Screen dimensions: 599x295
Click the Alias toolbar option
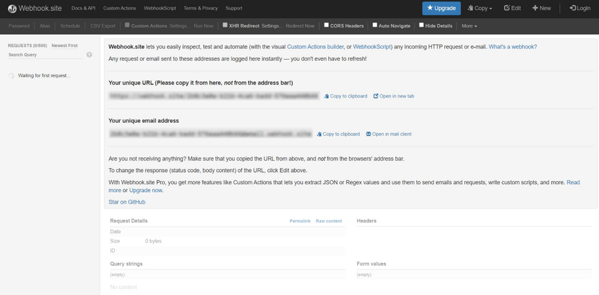point(45,26)
